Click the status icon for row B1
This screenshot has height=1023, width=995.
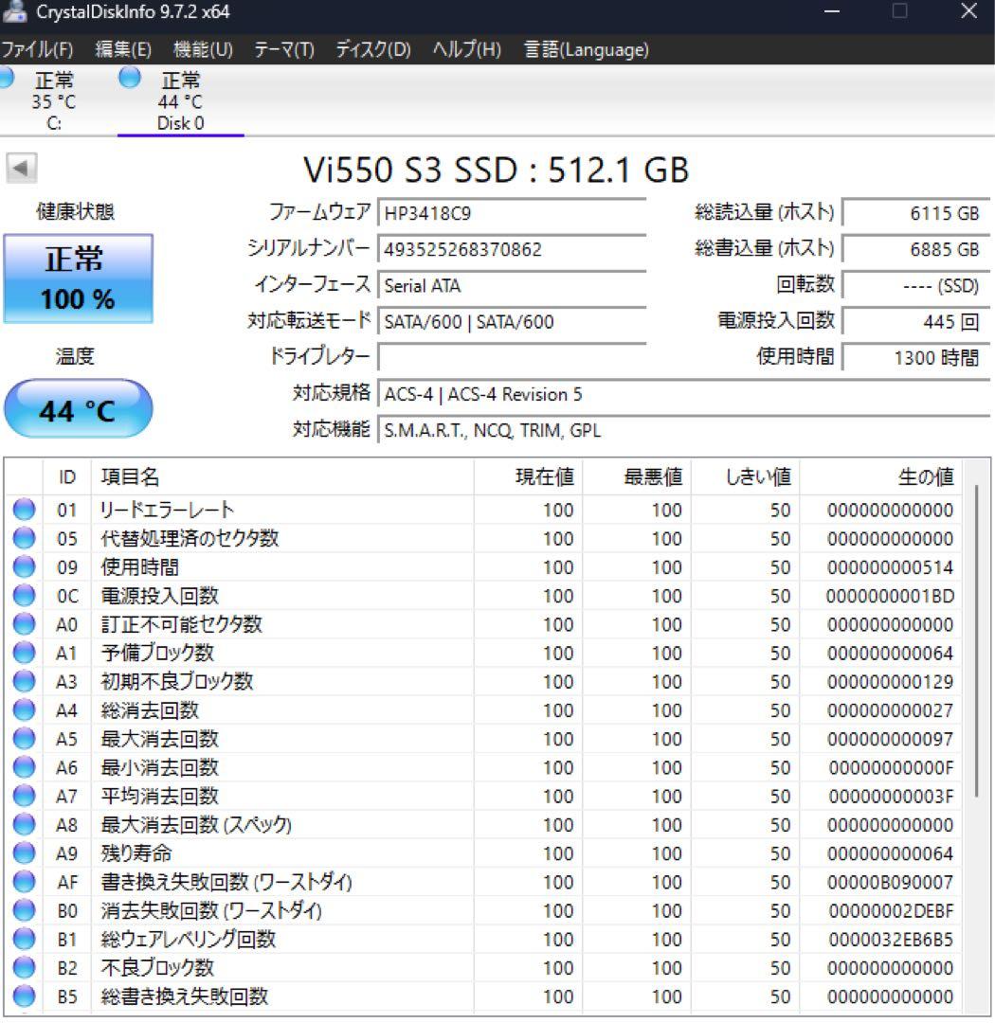pos(24,939)
